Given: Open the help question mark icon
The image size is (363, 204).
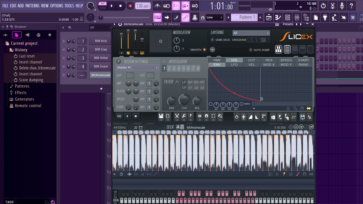Looking at the screenshot, I should (351, 6).
